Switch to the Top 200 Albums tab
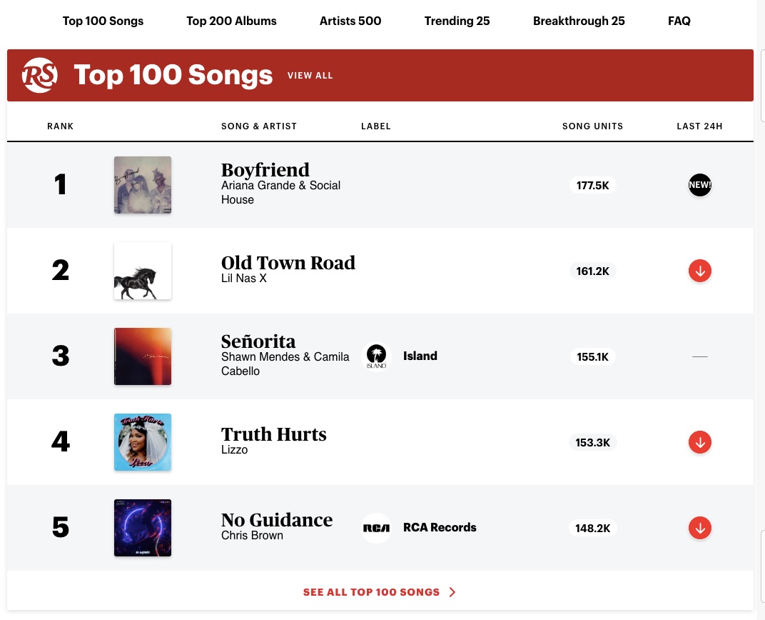The width and height of the screenshot is (765, 620). tap(231, 21)
